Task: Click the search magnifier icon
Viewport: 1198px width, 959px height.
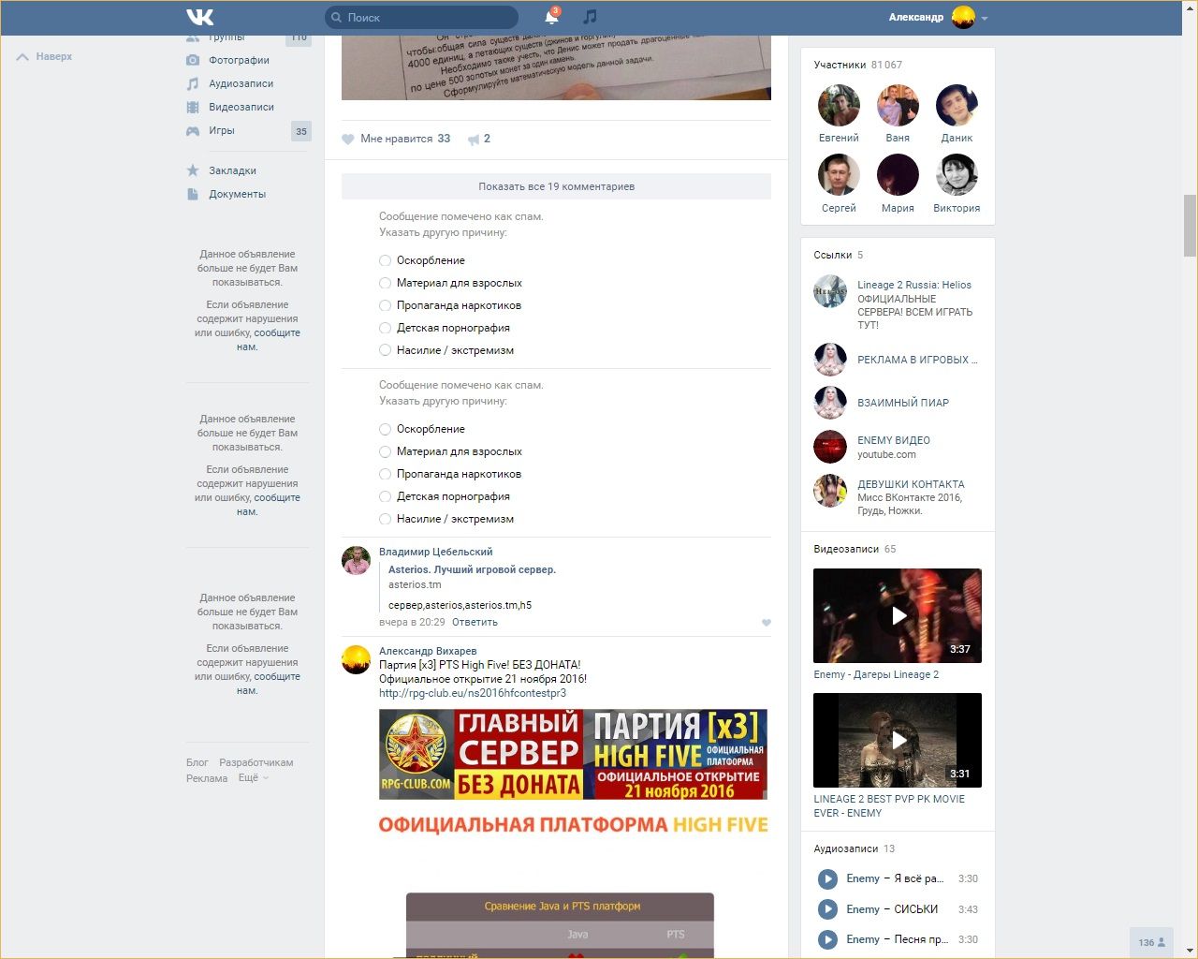Action: 336,18
